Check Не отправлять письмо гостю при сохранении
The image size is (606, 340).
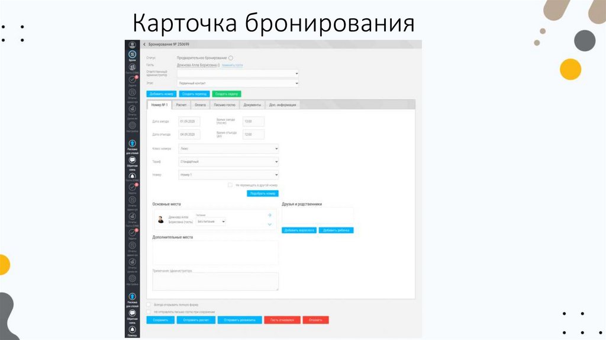(149, 312)
